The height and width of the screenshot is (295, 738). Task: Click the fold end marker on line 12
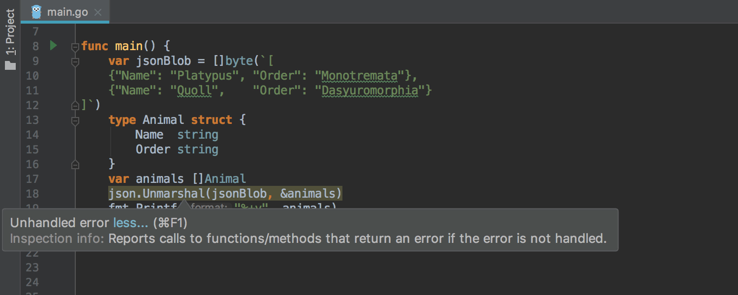click(x=75, y=105)
